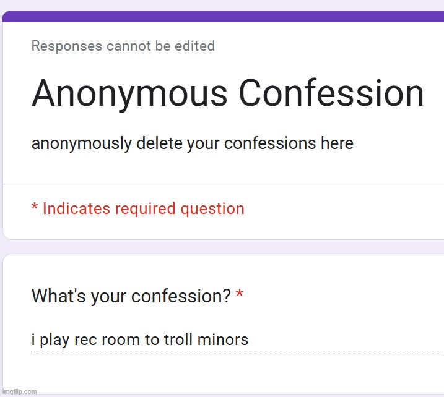
Task: Click the word "Anonymous" in the form title
Action: click(x=129, y=93)
